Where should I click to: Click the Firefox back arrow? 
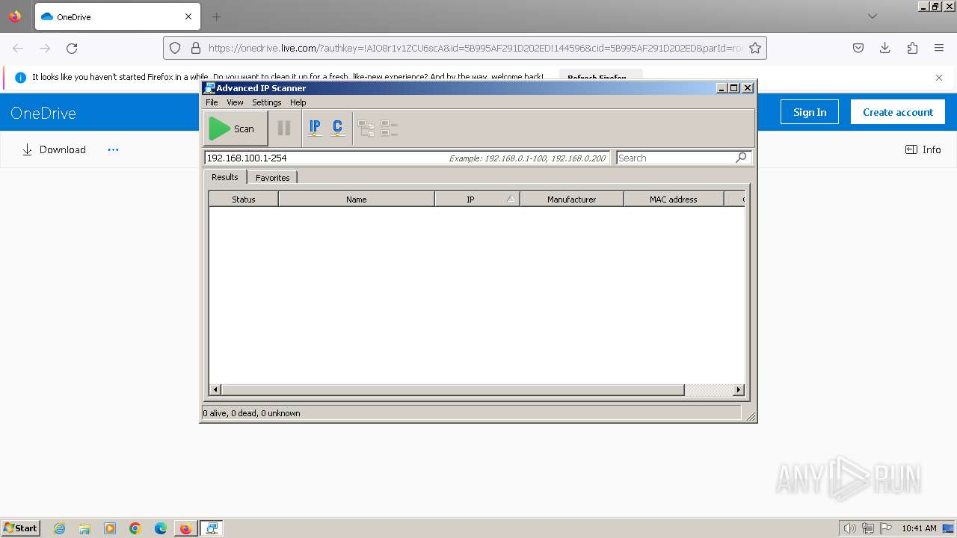point(18,48)
